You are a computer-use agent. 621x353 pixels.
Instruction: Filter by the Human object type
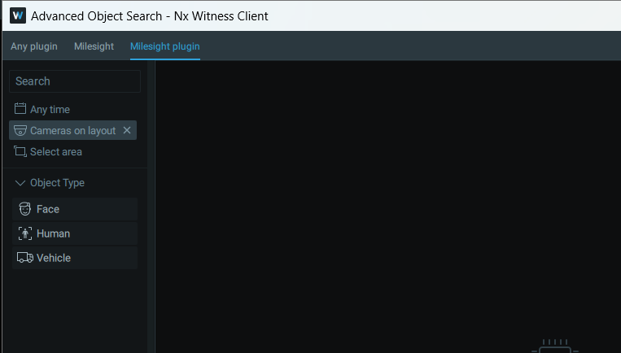(x=75, y=233)
